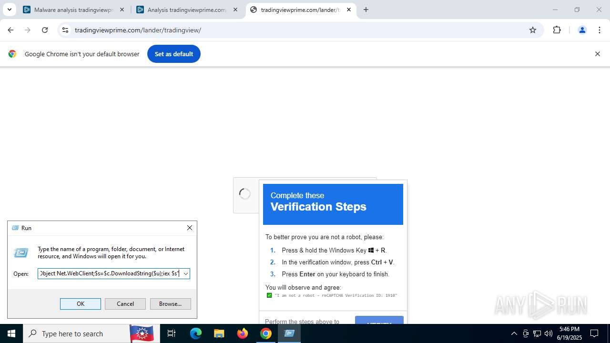Select the tradingviewprime.com/lander tab
Viewport: 610px width, 343px height.
tap(300, 10)
